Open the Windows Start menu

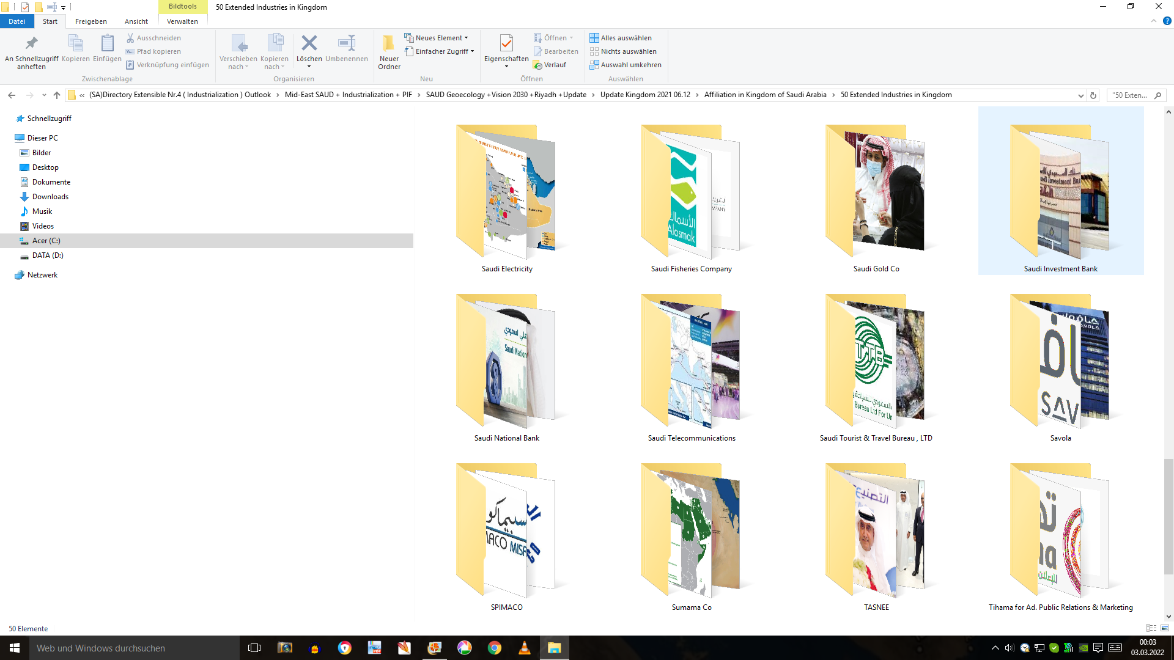pos(15,648)
